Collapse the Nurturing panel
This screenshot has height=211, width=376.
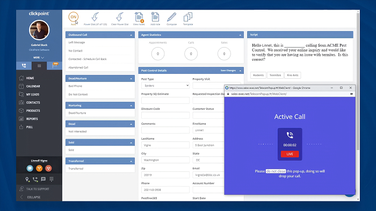click(131, 105)
